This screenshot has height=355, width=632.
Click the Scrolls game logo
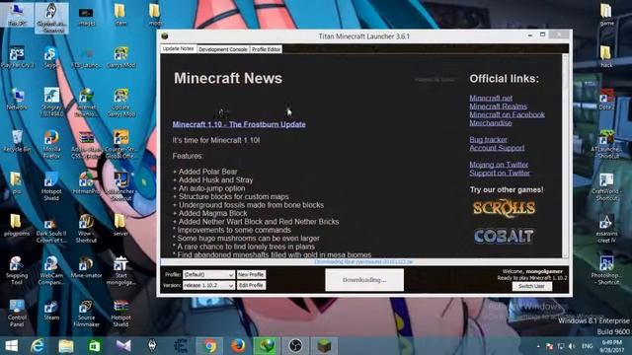pyautogui.click(x=504, y=208)
